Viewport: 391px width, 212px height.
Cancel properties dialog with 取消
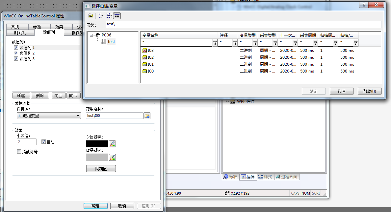122,206
